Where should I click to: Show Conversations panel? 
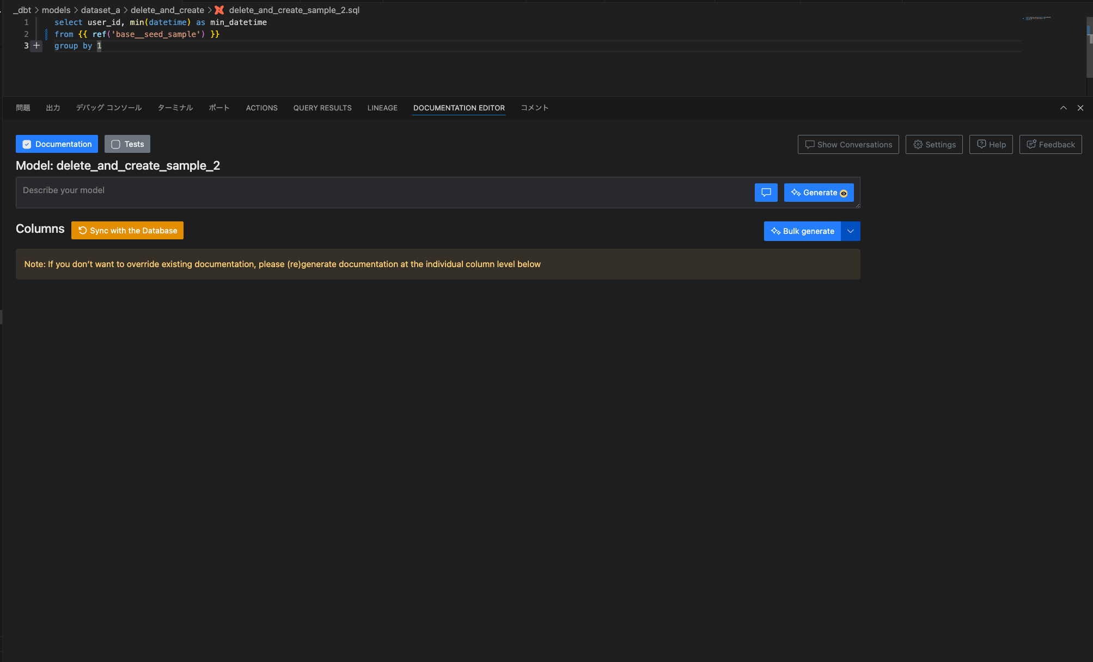[x=848, y=145]
